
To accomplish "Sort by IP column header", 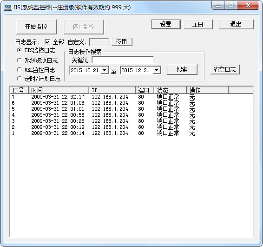I will 112,90.
